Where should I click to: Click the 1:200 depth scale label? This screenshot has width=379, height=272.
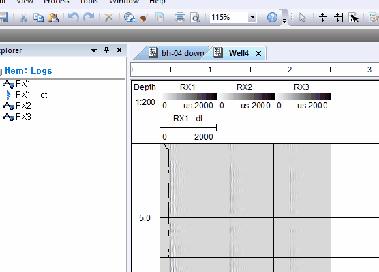[145, 102]
